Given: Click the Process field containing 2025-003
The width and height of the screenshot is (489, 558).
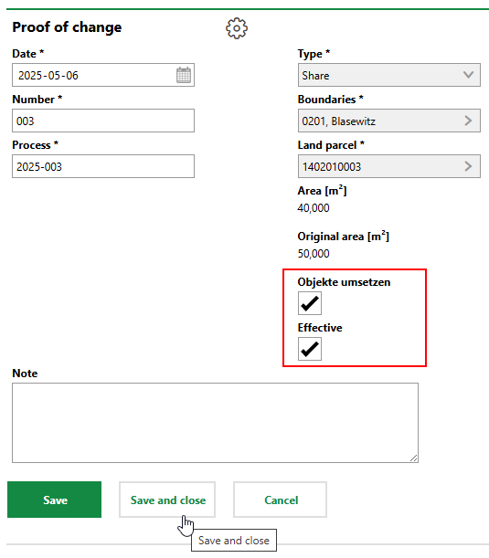Looking at the screenshot, I should tap(103, 166).
